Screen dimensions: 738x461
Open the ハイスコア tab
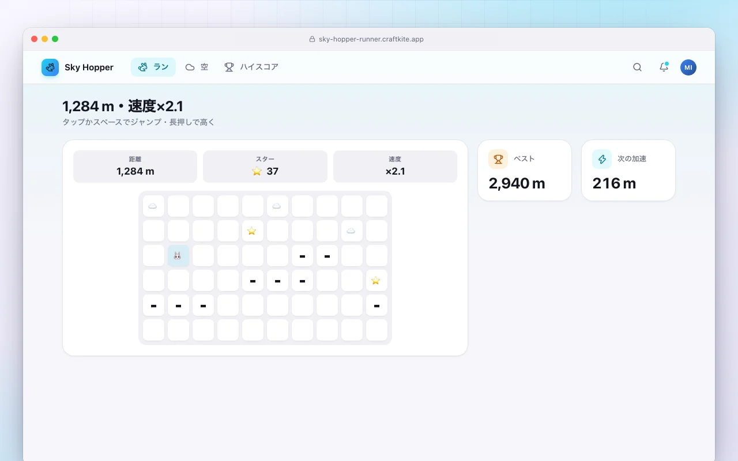point(251,67)
